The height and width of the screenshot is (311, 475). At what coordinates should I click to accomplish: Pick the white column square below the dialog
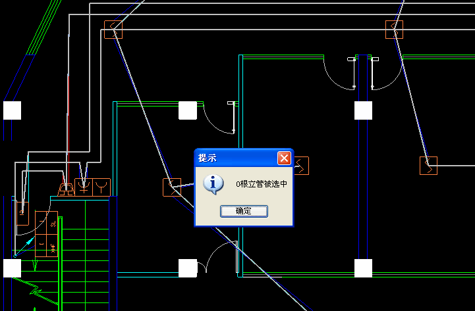point(188,268)
